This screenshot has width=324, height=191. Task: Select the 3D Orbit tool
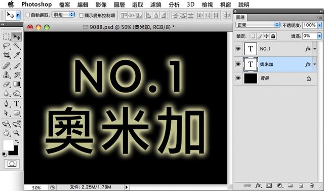[17, 124]
